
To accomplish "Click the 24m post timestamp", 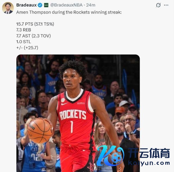I will [x=91, y=5].
